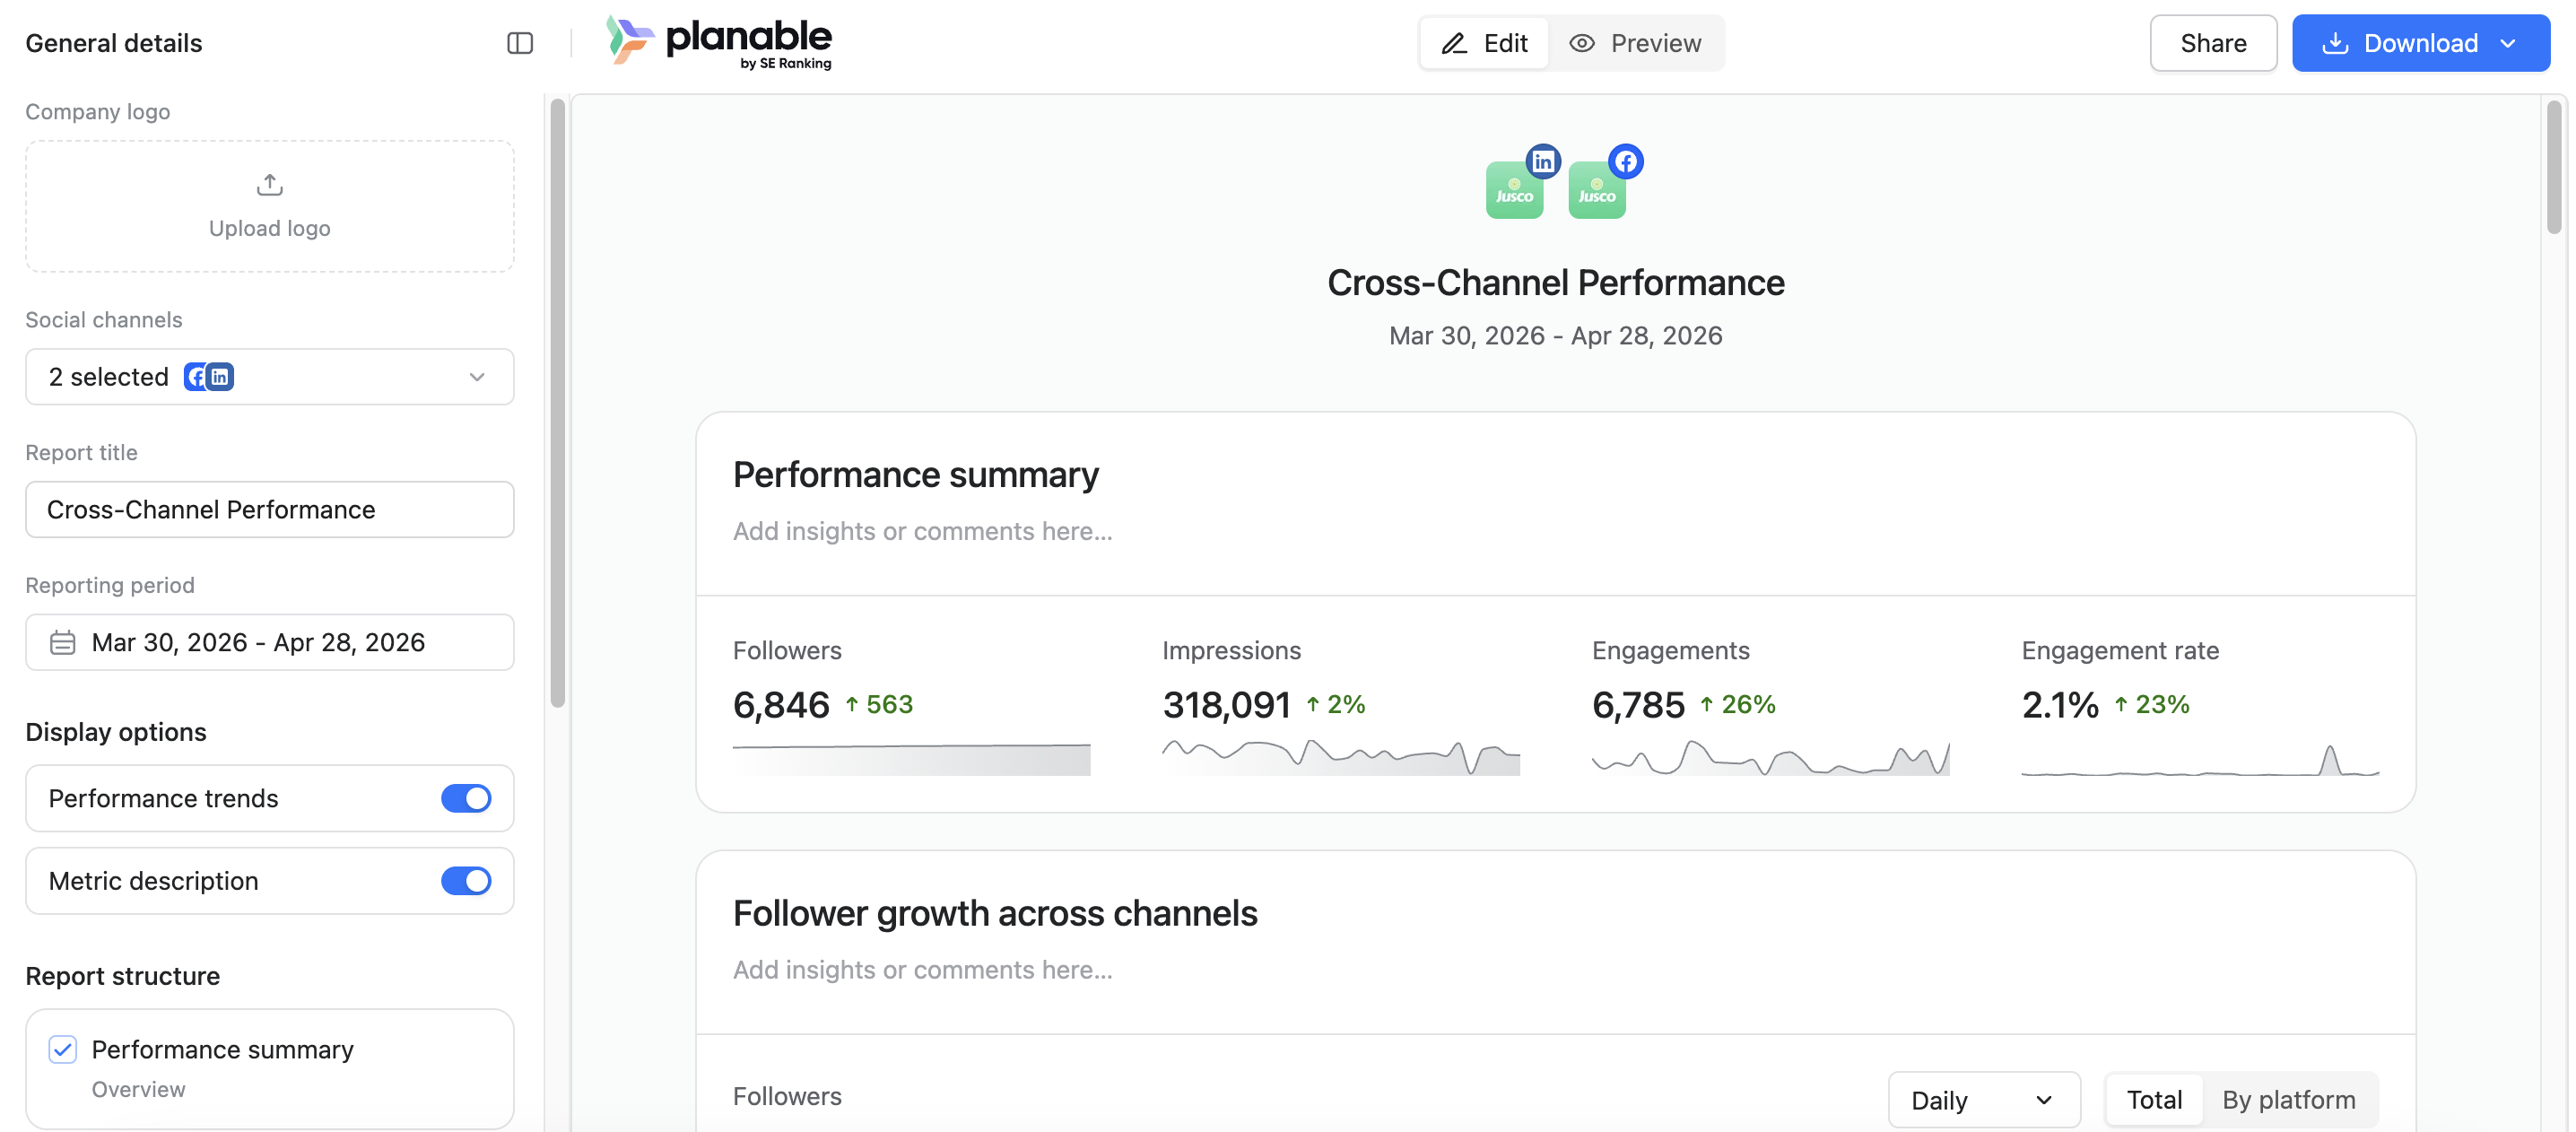Click the Followers trend sparkline
Image resolution: width=2576 pixels, height=1132 pixels.
911,759
